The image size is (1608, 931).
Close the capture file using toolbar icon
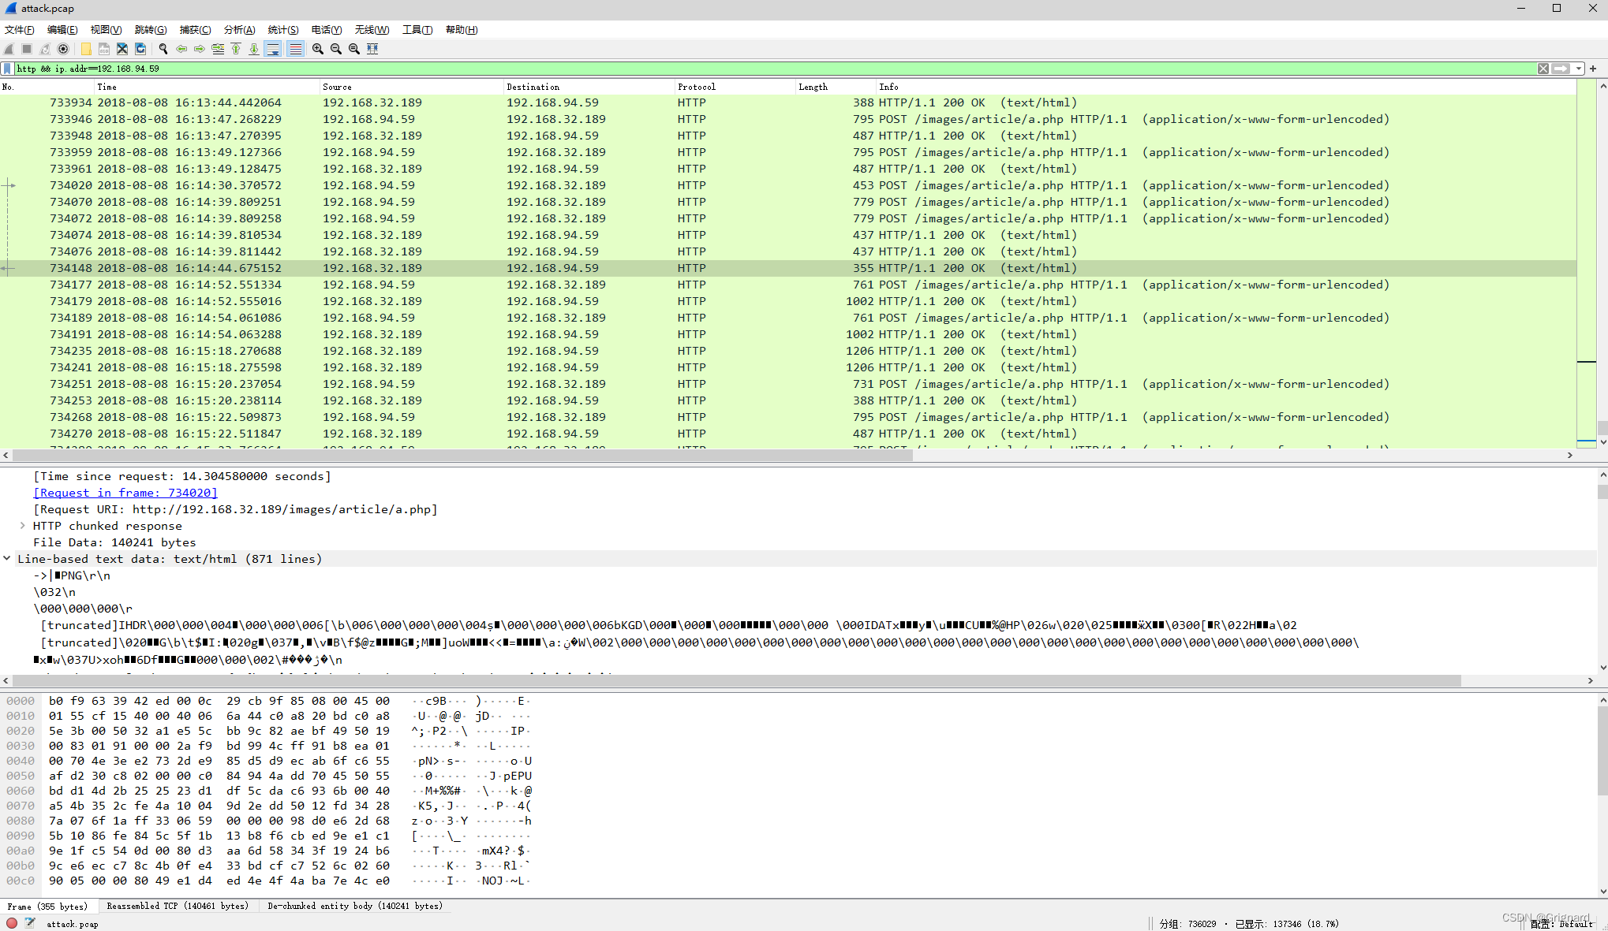(122, 49)
